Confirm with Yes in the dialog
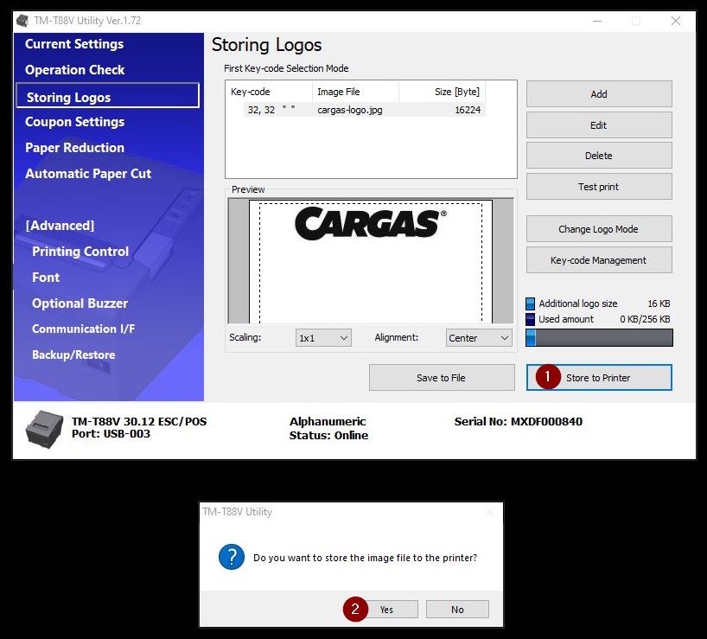707x639 pixels. click(x=387, y=610)
